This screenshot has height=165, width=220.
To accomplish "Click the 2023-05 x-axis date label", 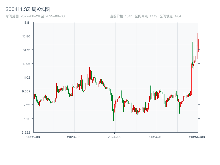I will tap(74, 137).
